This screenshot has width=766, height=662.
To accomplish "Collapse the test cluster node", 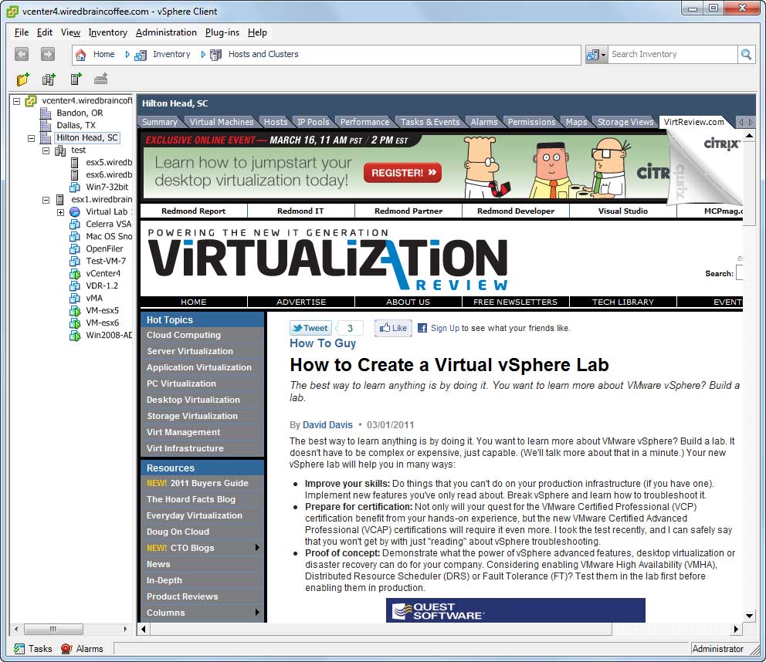I will click(46, 150).
